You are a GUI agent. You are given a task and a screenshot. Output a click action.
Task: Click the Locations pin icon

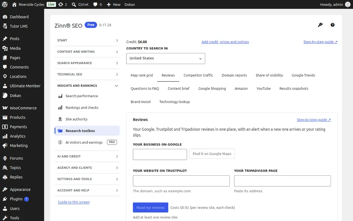5,77
